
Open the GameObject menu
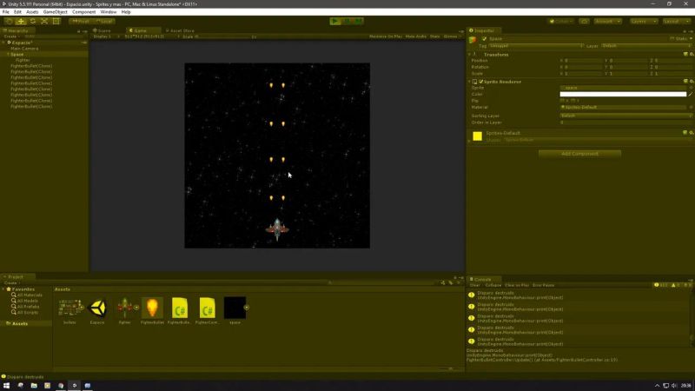56,12
